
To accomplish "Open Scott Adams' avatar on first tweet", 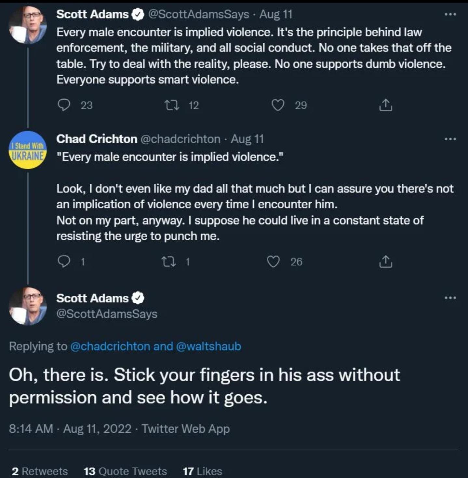I will [x=28, y=25].
